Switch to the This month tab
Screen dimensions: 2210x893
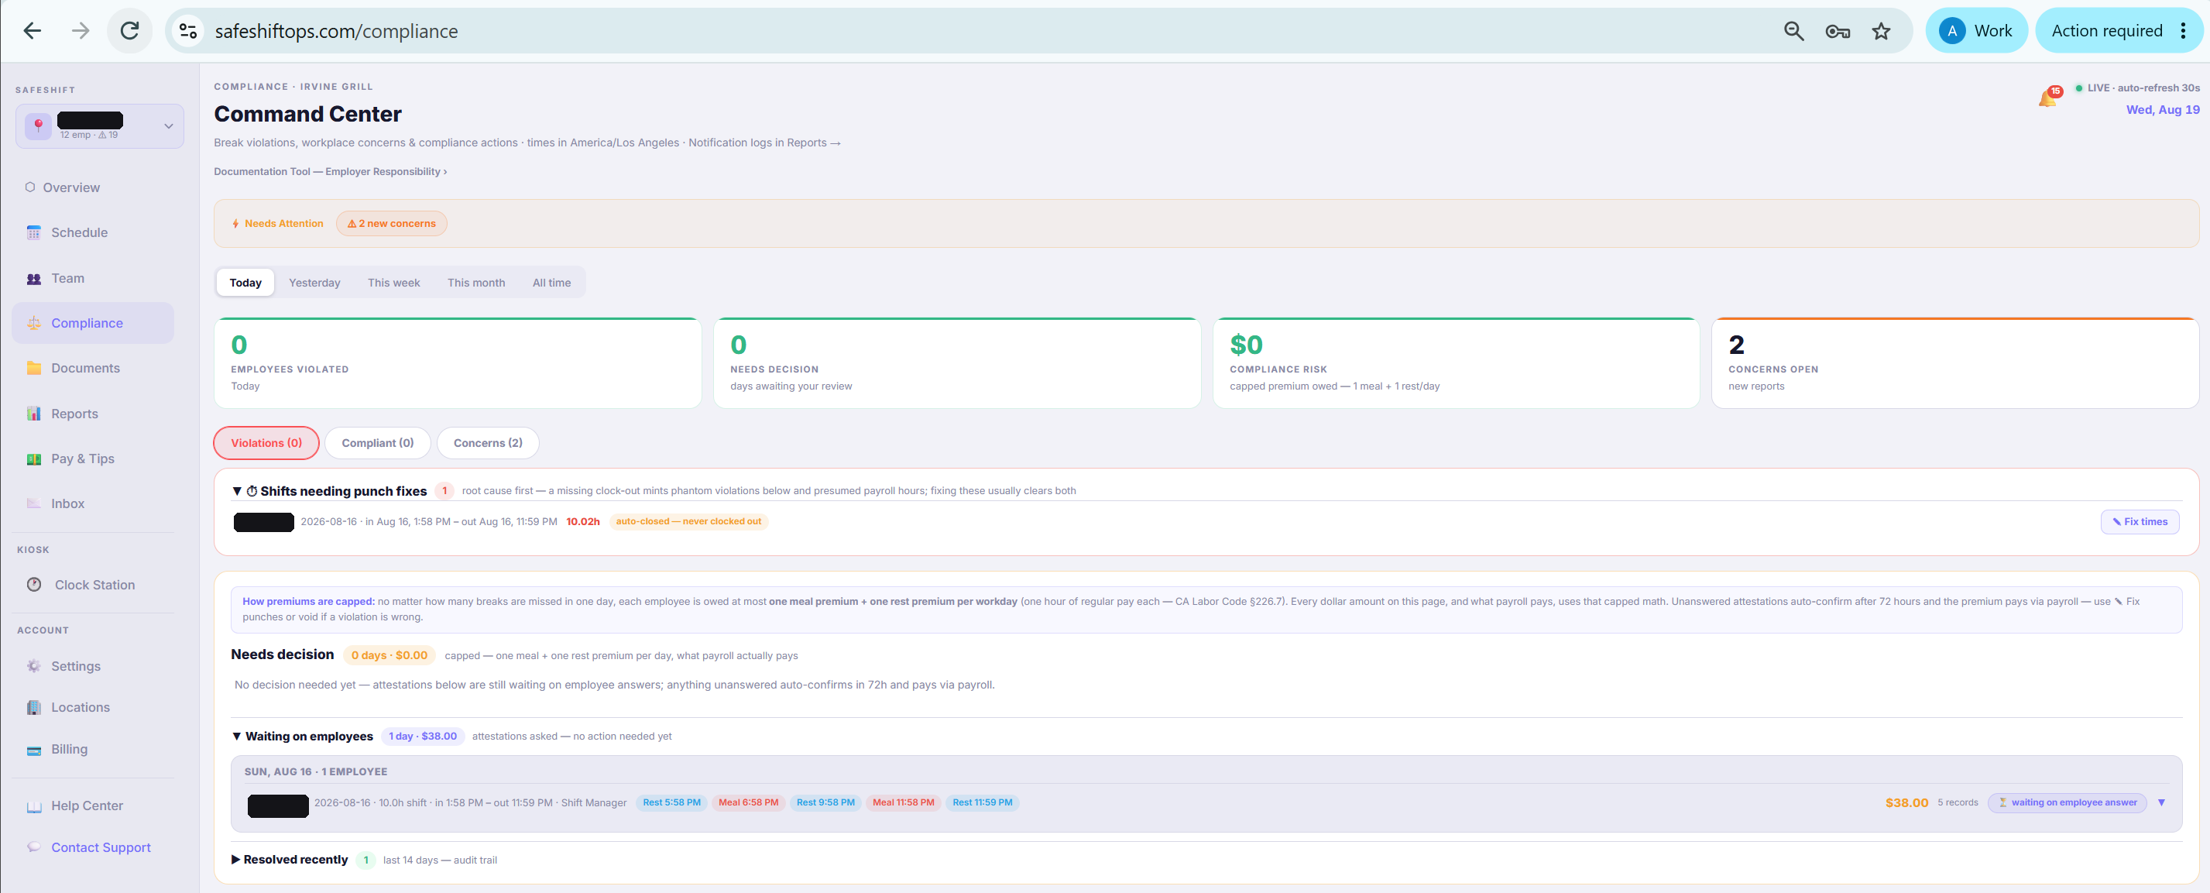(x=476, y=282)
